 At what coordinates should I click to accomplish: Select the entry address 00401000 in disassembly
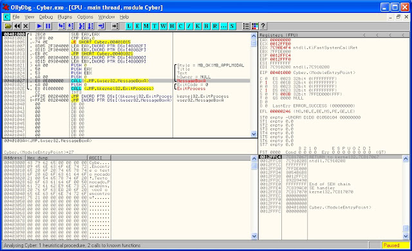point(14,34)
